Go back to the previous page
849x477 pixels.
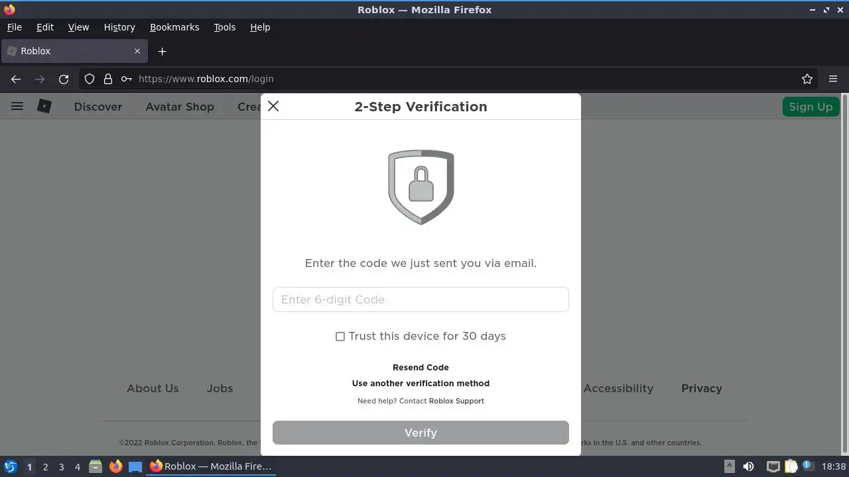(16, 79)
